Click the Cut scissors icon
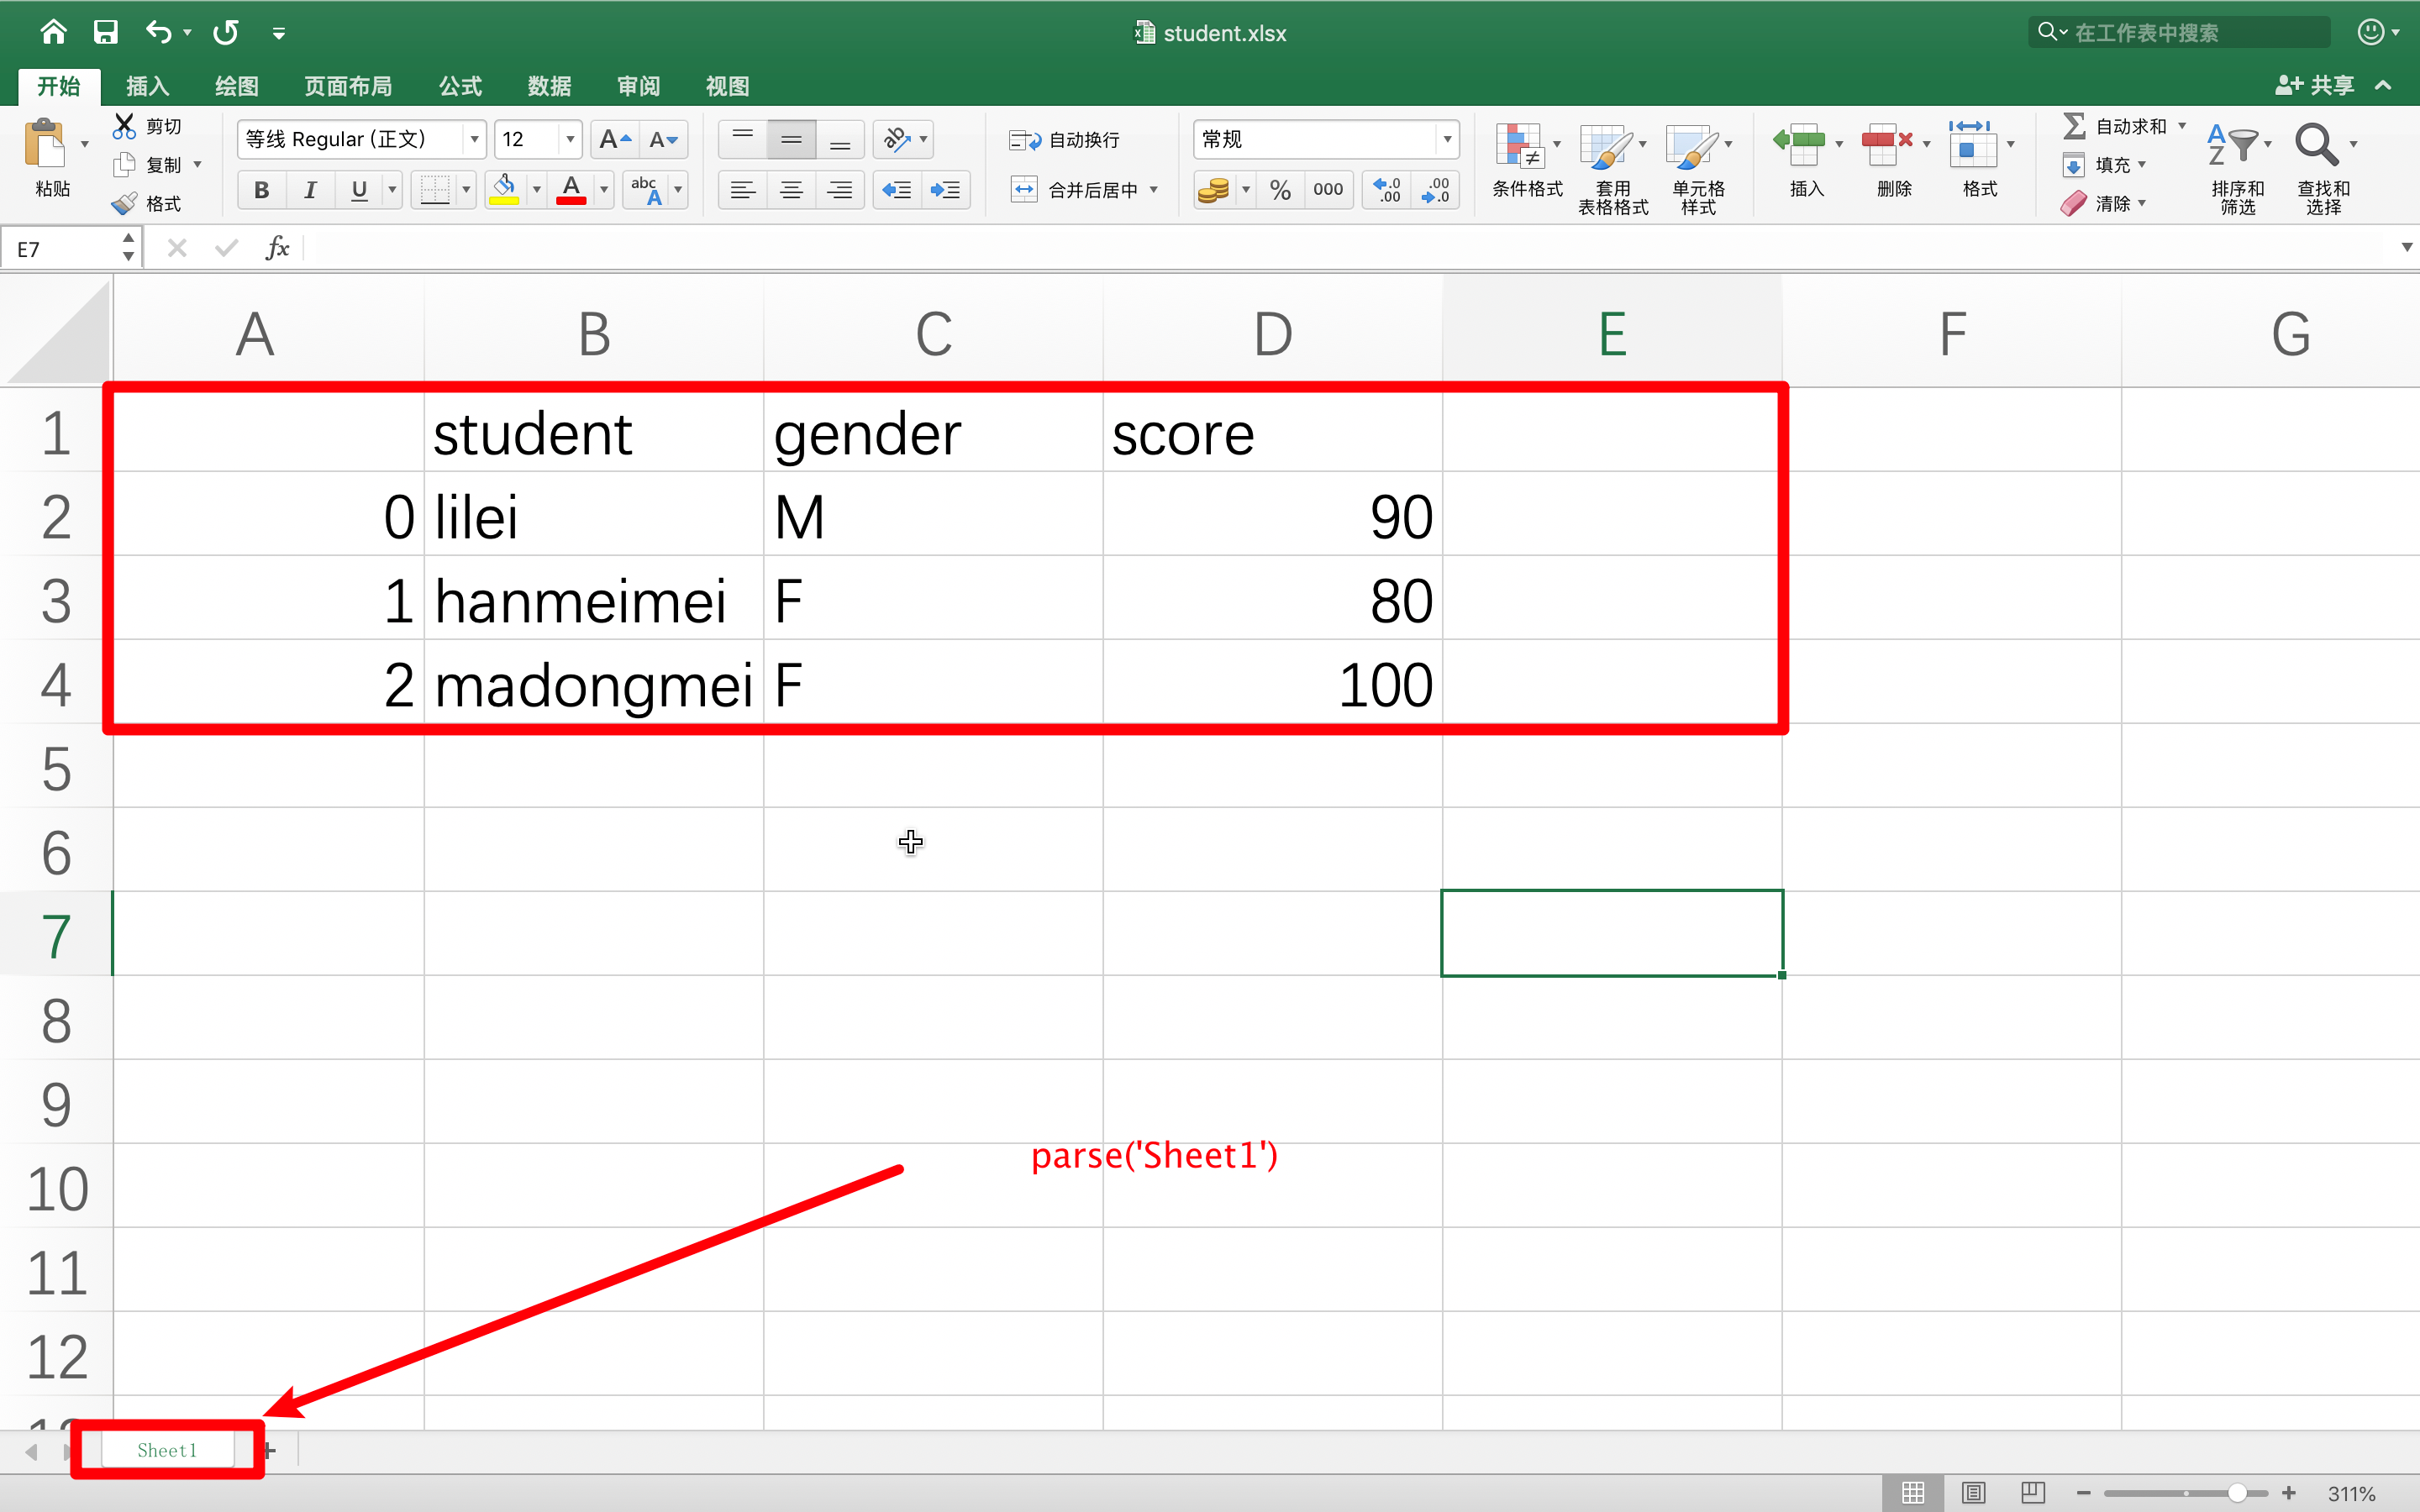 tap(124, 126)
